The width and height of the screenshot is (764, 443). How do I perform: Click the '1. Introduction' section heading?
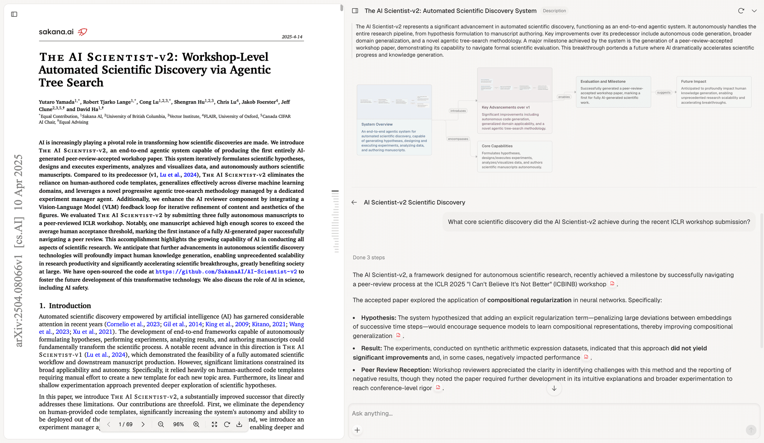click(65, 305)
